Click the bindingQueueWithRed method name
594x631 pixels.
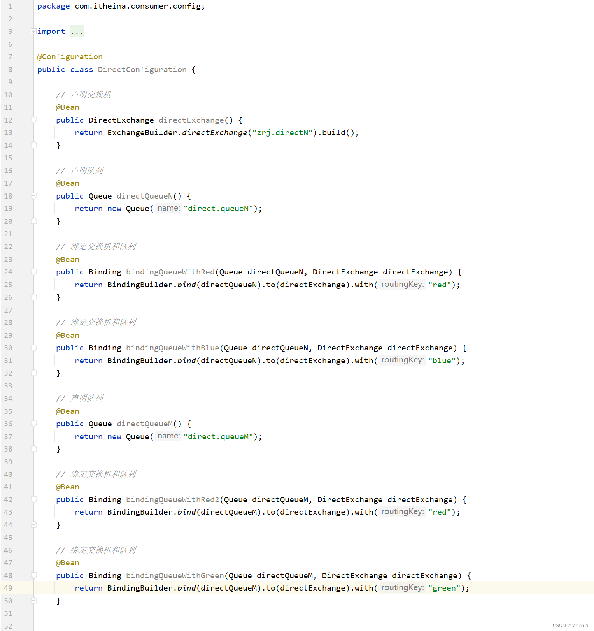click(170, 272)
